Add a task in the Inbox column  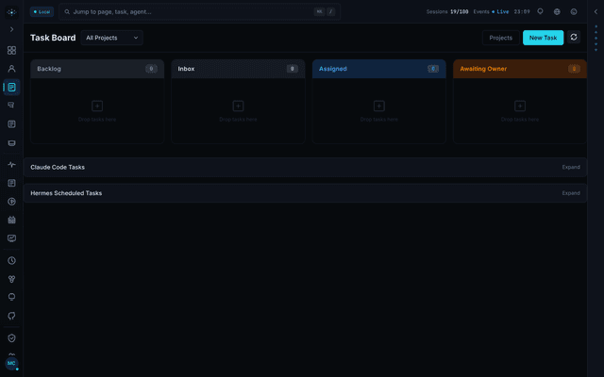(x=238, y=106)
